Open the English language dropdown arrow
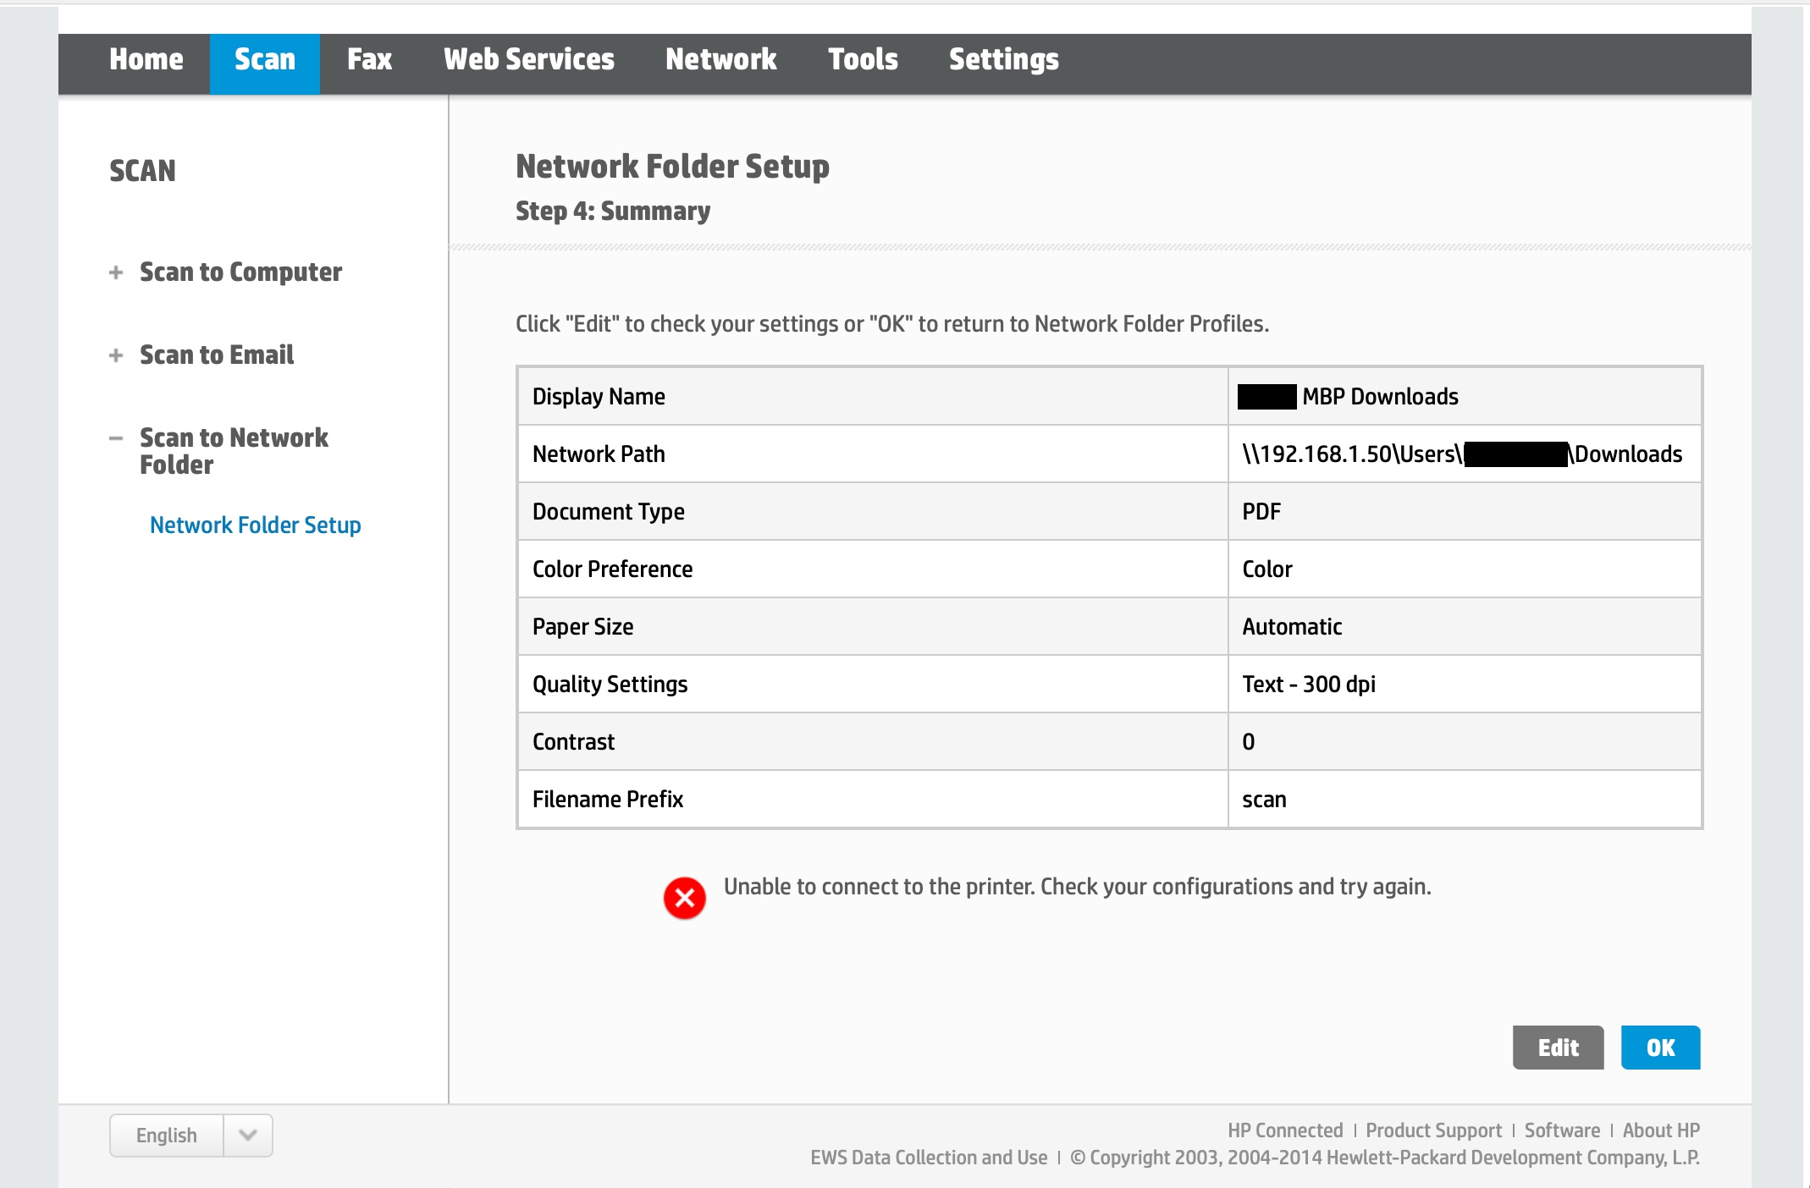Screen dimensions: 1810x1188 (x=247, y=1135)
